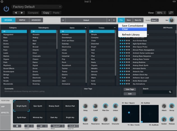This screenshot has width=177, height=131.
Task: Open the Octave Off dropdown
Action: pos(29,126)
